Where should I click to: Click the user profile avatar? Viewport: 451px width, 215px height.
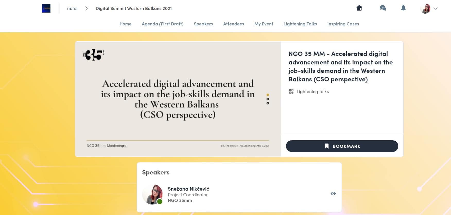coord(426,8)
